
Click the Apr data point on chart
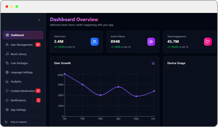[118, 87]
